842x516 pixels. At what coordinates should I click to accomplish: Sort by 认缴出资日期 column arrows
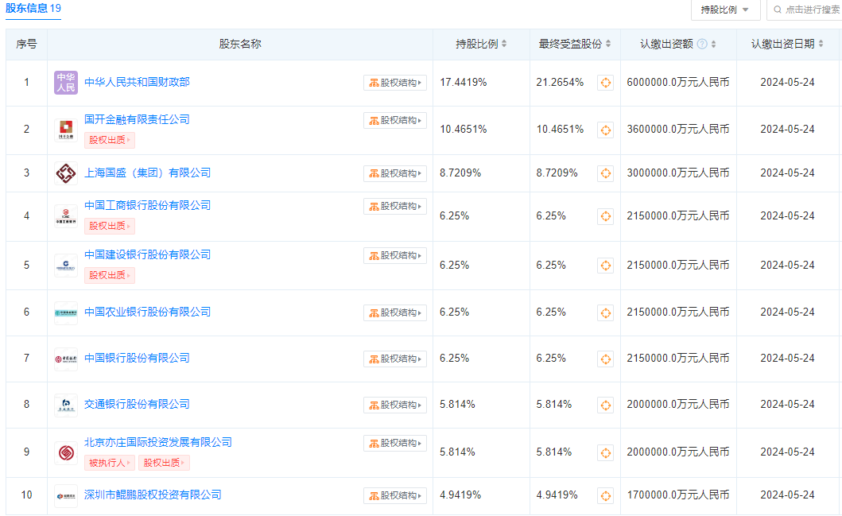tap(821, 44)
